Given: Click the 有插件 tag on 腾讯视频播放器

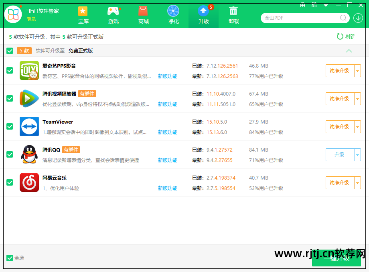Looking at the screenshot, I should [87, 94].
